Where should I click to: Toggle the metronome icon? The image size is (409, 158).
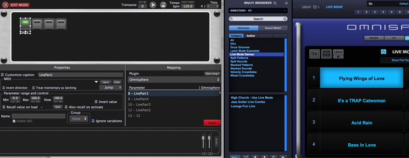pos(163,5)
